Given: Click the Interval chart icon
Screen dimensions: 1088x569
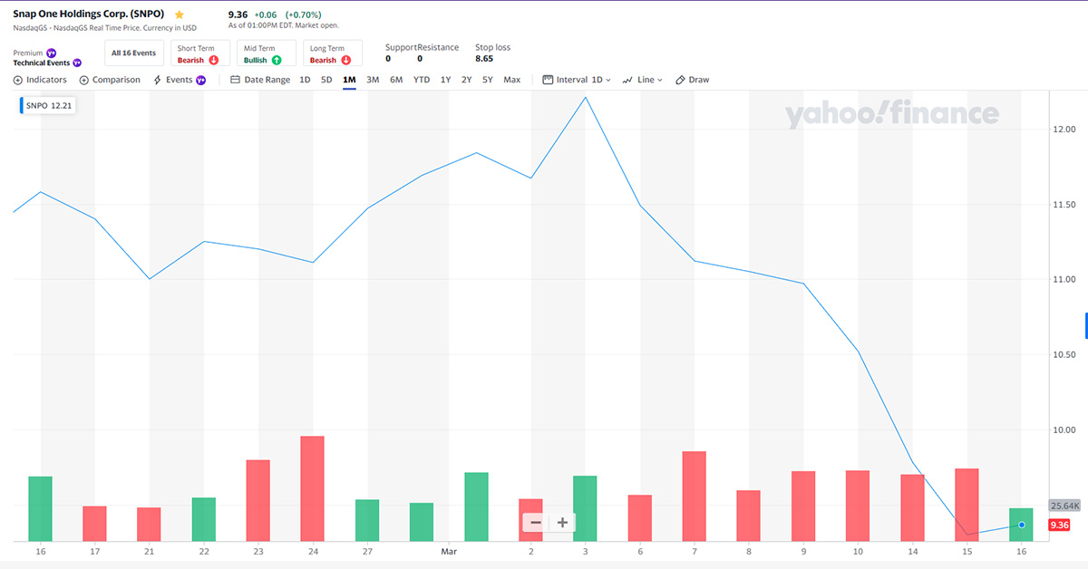Looking at the screenshot, I should (x=548, y=80).
